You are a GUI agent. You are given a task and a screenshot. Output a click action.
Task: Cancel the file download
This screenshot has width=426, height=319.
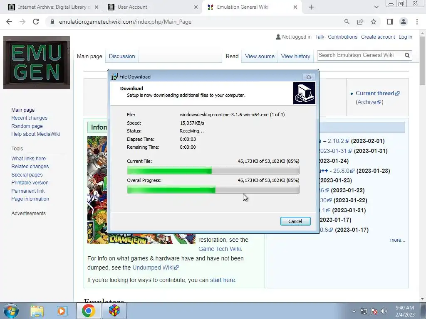tap(295, 221)
